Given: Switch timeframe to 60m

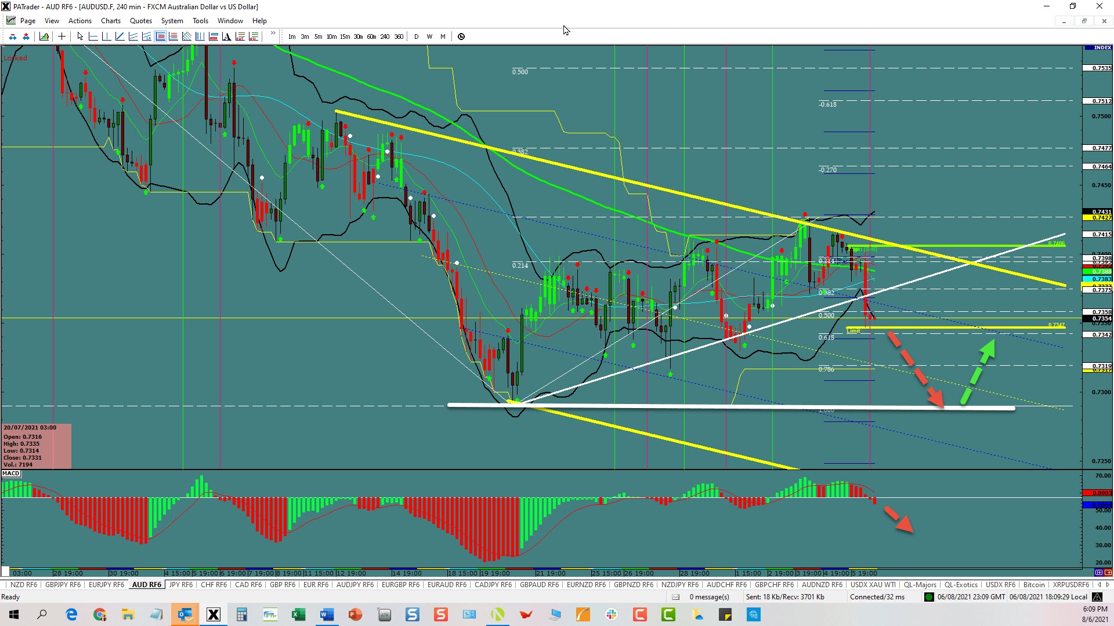Looking at the screenshot, I should click(x=371, y=37).
